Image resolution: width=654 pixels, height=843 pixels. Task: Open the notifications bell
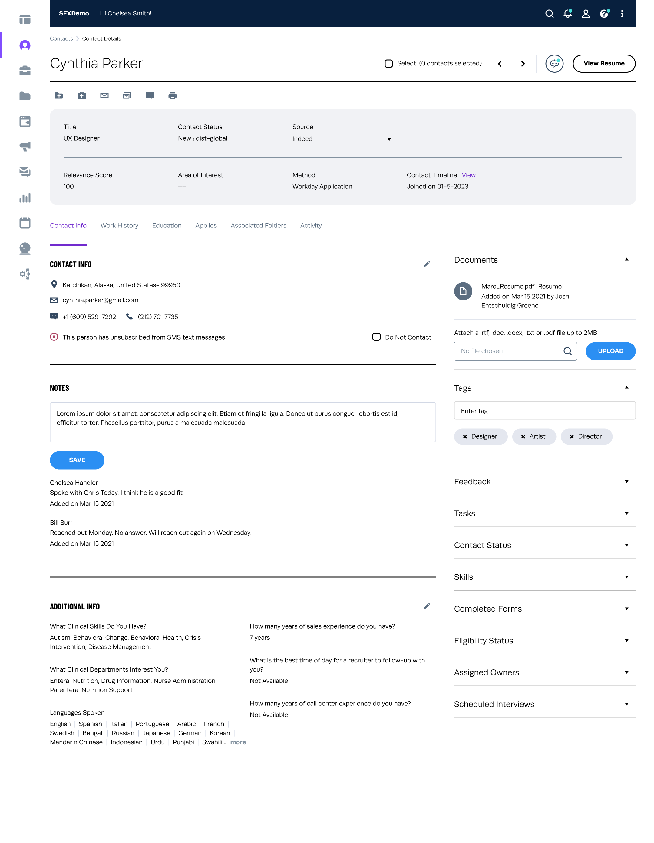[567, 14]
